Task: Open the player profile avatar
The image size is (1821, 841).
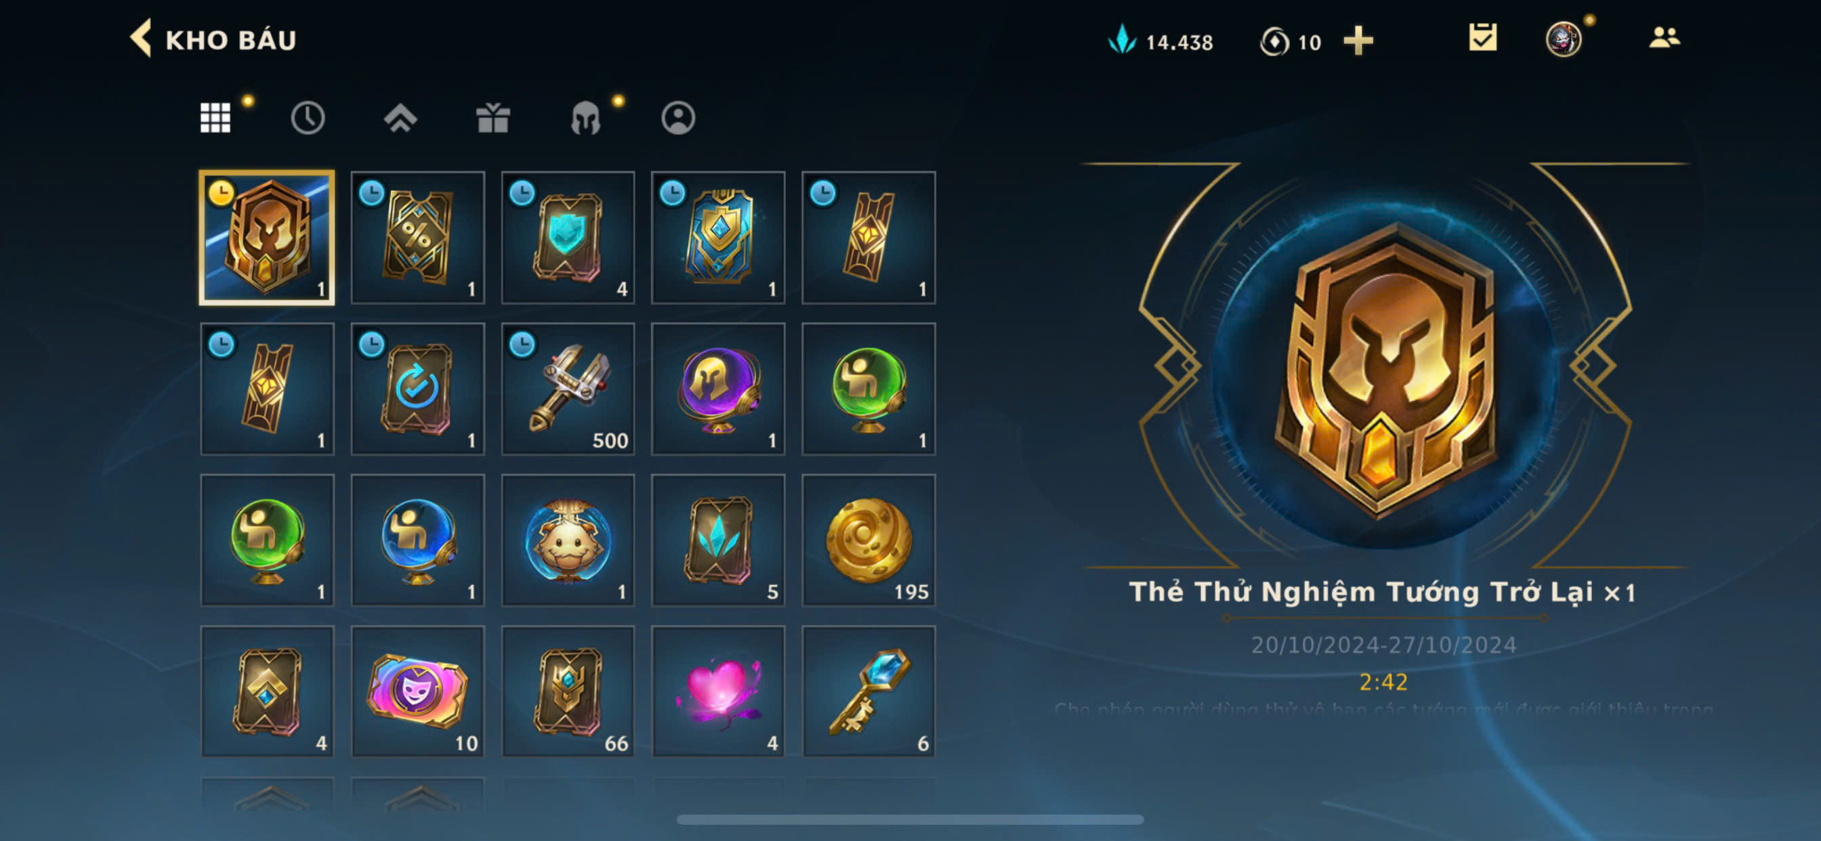Action: pyautogui.click(x=1563, y=39)
